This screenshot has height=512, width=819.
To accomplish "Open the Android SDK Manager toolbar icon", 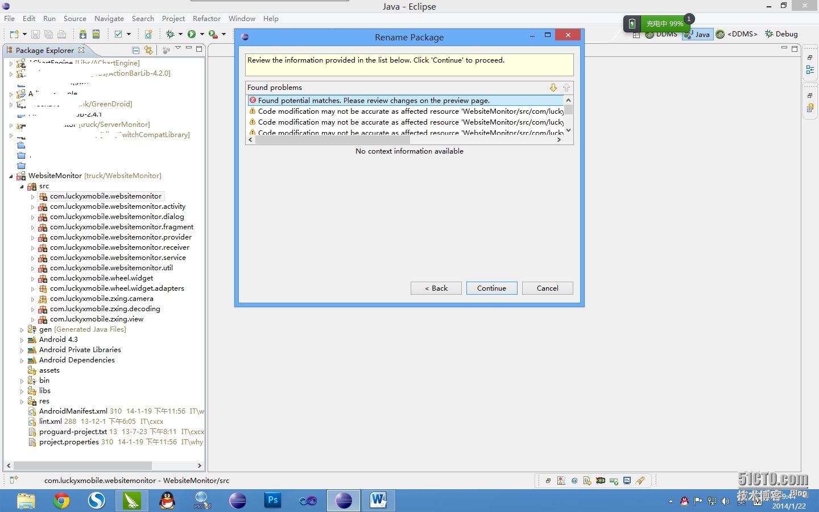I will [x=83, y=34].
